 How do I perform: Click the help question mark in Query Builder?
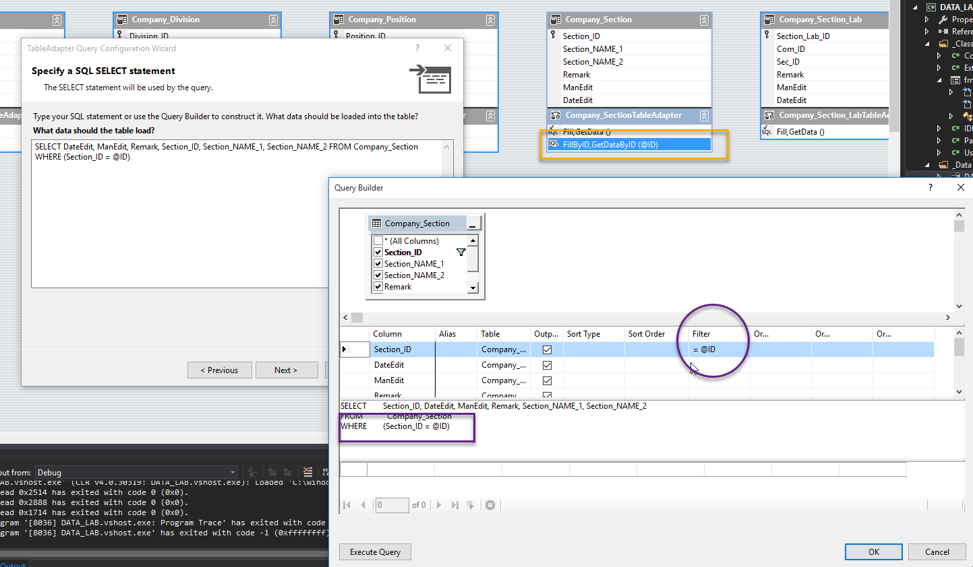pyautogui.click(x=931, y=188)
